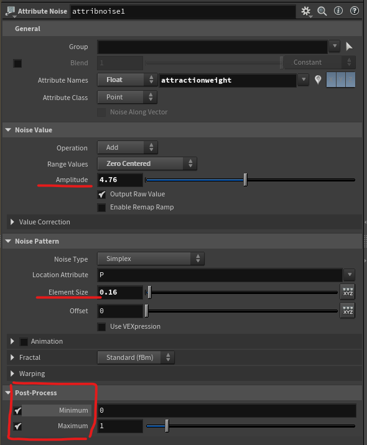
Task: Open the Attribute Noise node type icon menu
Action: click(10, 11)
